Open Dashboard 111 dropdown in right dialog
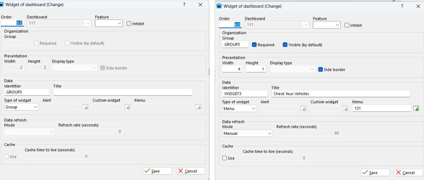The width and height of the screenshot is (424, 180). coord(277,25)
